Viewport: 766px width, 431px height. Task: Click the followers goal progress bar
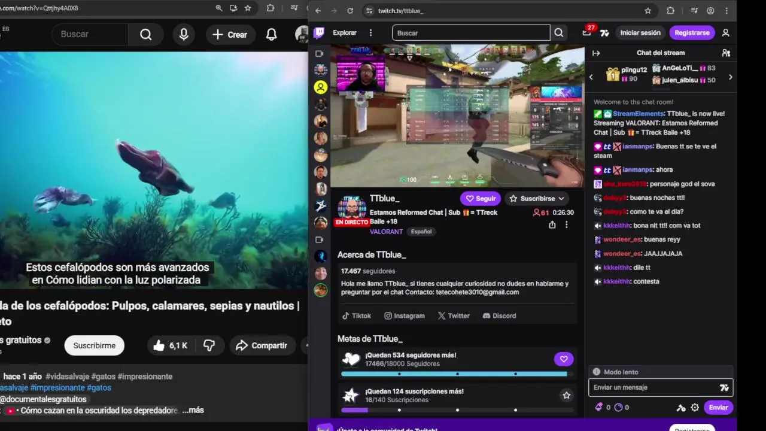(x=457, y=374)
